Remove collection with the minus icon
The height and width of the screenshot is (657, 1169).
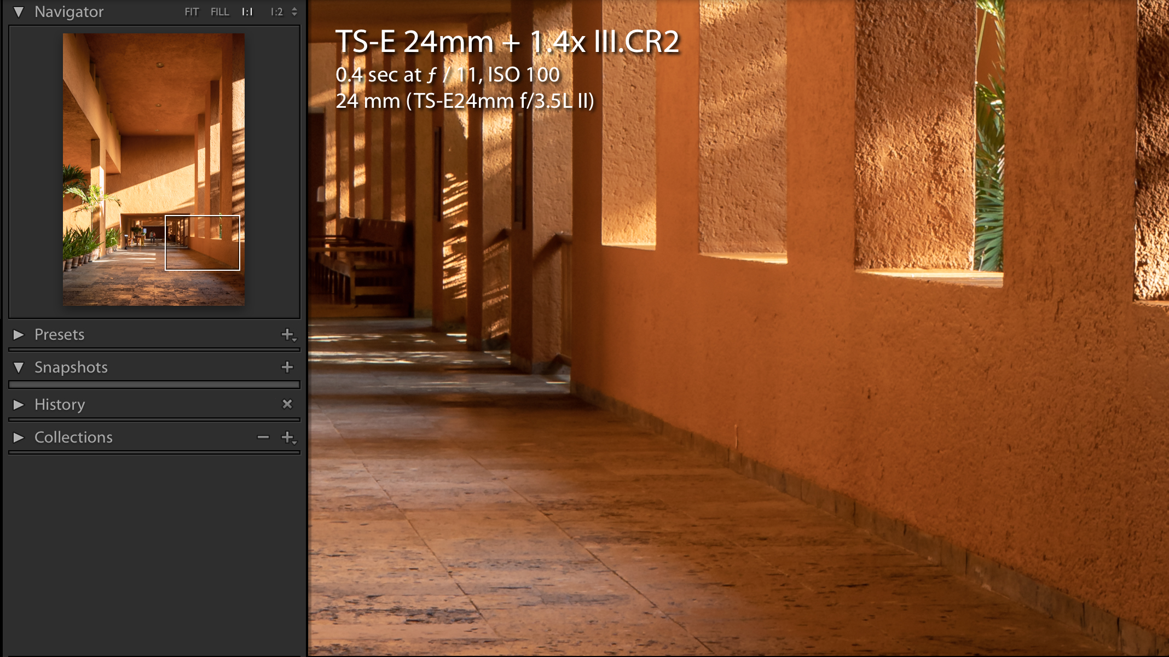click(263, 437)
